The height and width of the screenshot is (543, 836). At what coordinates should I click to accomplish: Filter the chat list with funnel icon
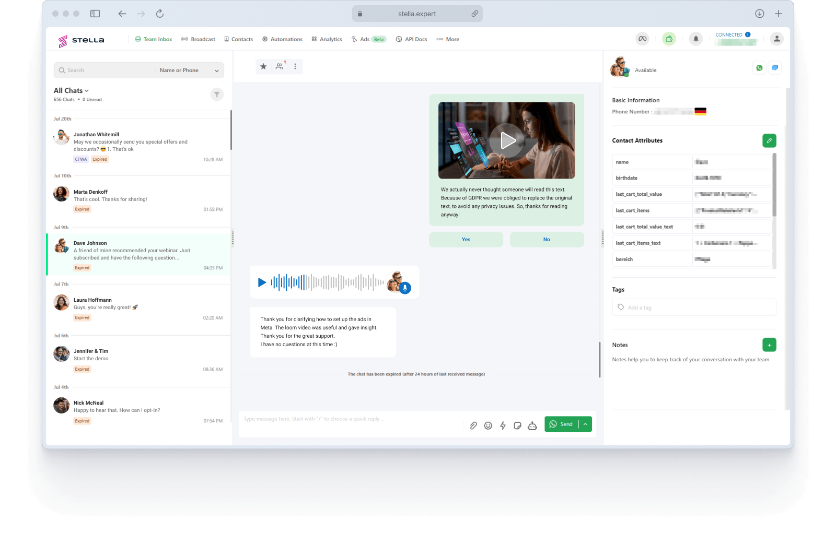tap(217, 95)
